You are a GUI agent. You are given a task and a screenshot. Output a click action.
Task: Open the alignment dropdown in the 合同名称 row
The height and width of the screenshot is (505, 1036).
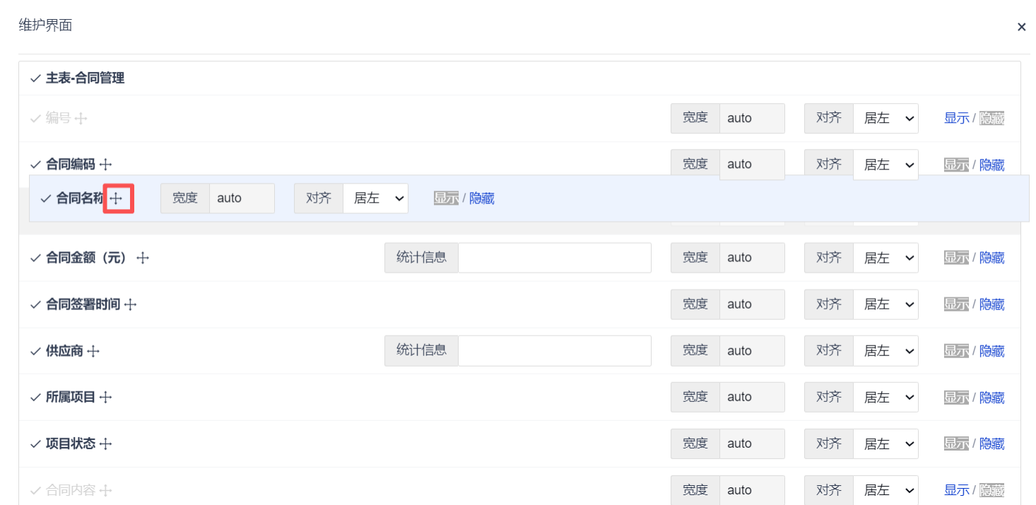point(375,198)
